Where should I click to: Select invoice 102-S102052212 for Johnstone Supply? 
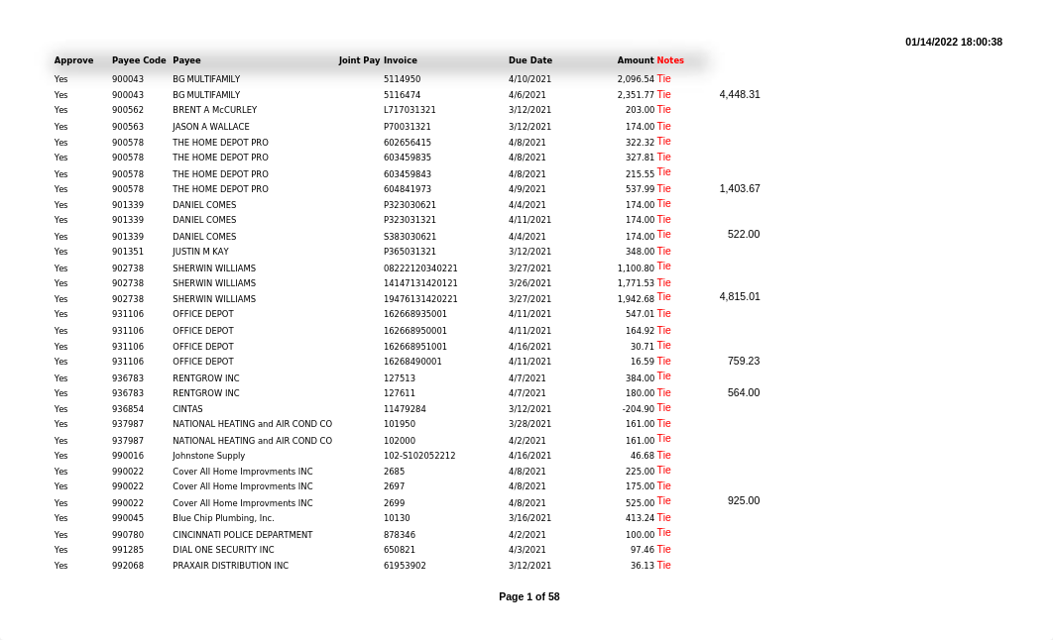[x=419, y=456]
